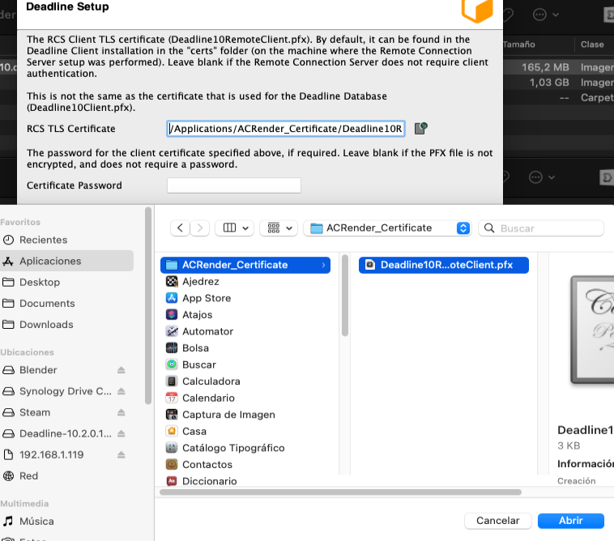Open Synology Drive volume in sidebar
The height and width of the screenshot is (541, 614).
pos(65,391)
